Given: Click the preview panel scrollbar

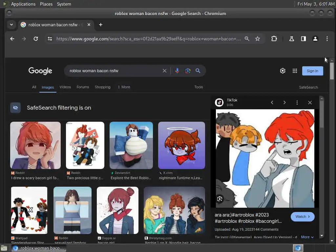Looking at the screenshot, I should point(322,114).
